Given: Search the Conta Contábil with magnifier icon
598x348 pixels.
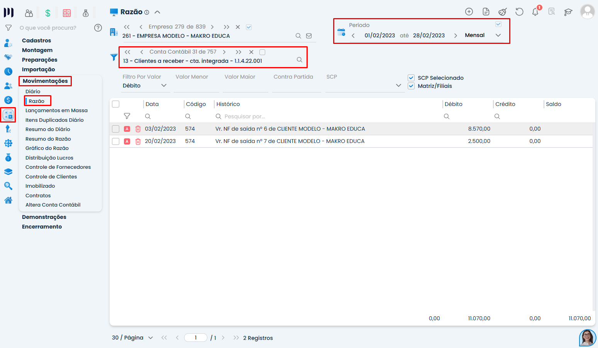Looking at the screenshot, I should [x=299, y=60].
